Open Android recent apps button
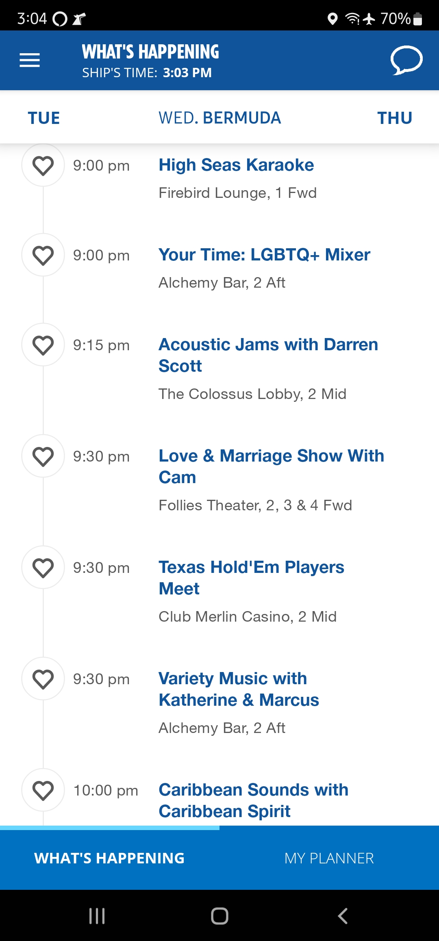This screenshot has width=439, height=941. pos(97,916)
